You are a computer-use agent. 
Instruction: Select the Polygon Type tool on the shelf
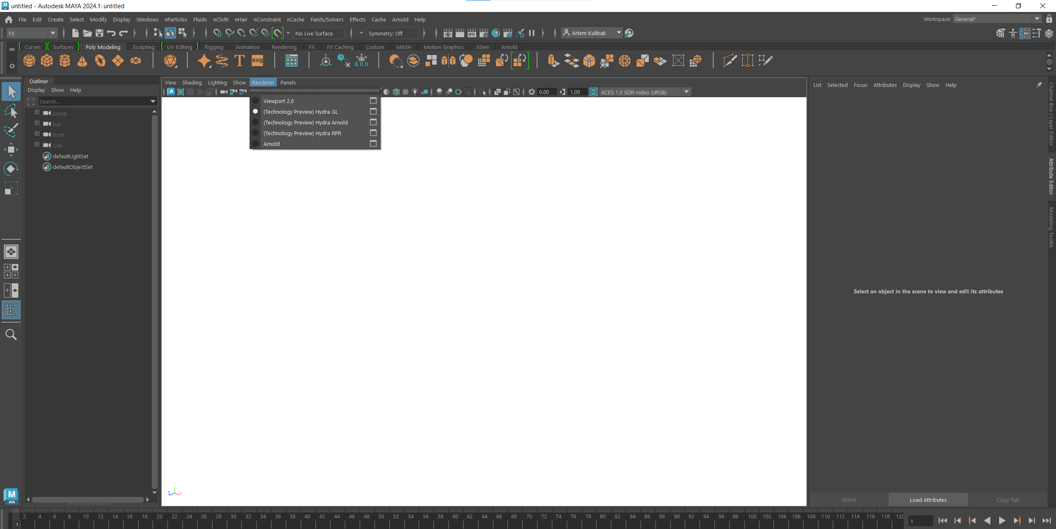tap(239, 61)
